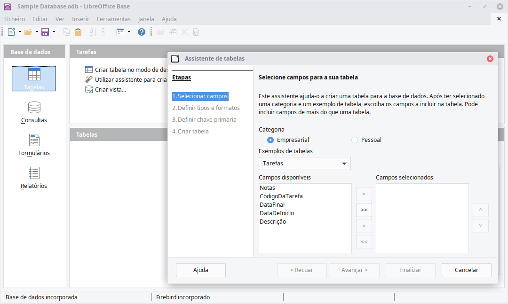Click the Cancelar button in the wizard
Screen dimensions: 508x304
click(466, 270)
